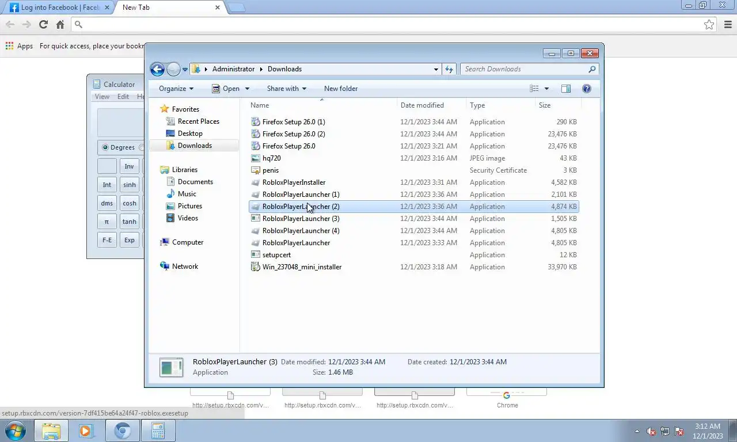
Task: Click the Open button in toolbar
Action: coord(226,89)
